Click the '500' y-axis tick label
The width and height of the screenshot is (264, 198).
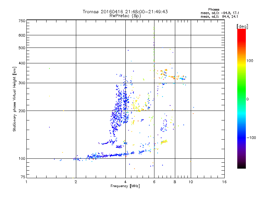(x=22, y=48)
